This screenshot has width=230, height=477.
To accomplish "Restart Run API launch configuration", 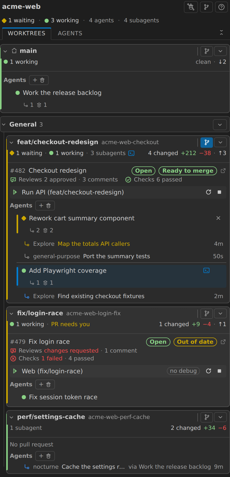I will click(209, 192).
